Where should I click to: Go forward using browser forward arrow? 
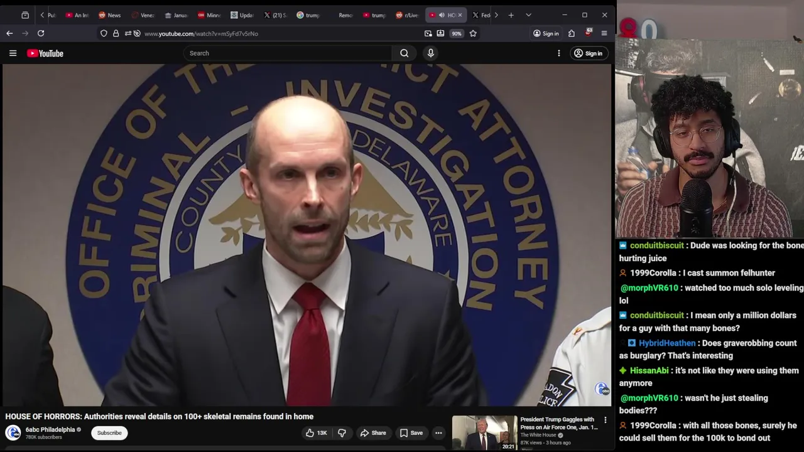click(x=25, y=33)
